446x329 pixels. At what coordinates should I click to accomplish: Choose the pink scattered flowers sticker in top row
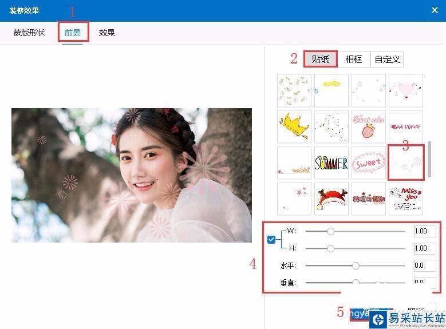(369, 91)
